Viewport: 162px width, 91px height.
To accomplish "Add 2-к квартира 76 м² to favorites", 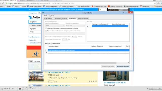I will (46, 85).
